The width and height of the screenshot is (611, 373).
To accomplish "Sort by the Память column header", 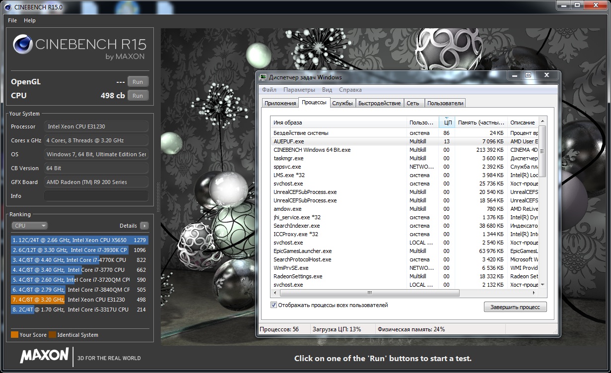I will coord(481,123).
